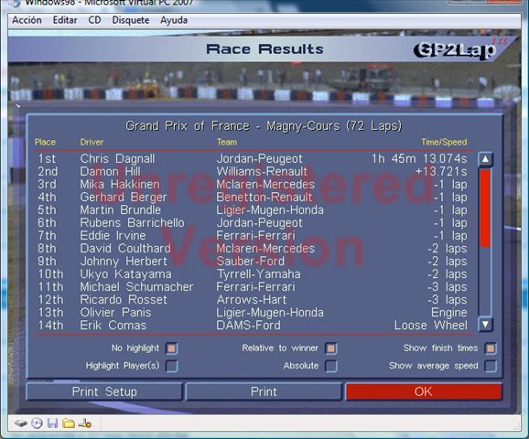
Task: Click the Loose Wheel retirement reason
Action: (431, 326)
